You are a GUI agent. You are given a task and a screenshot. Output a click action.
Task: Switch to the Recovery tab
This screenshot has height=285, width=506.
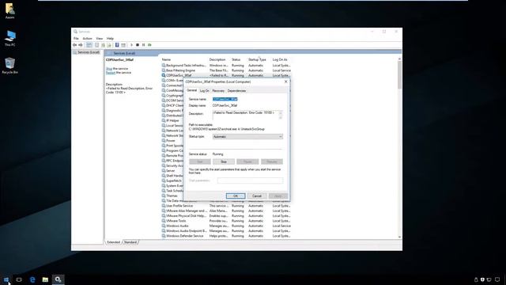point(218,91)
